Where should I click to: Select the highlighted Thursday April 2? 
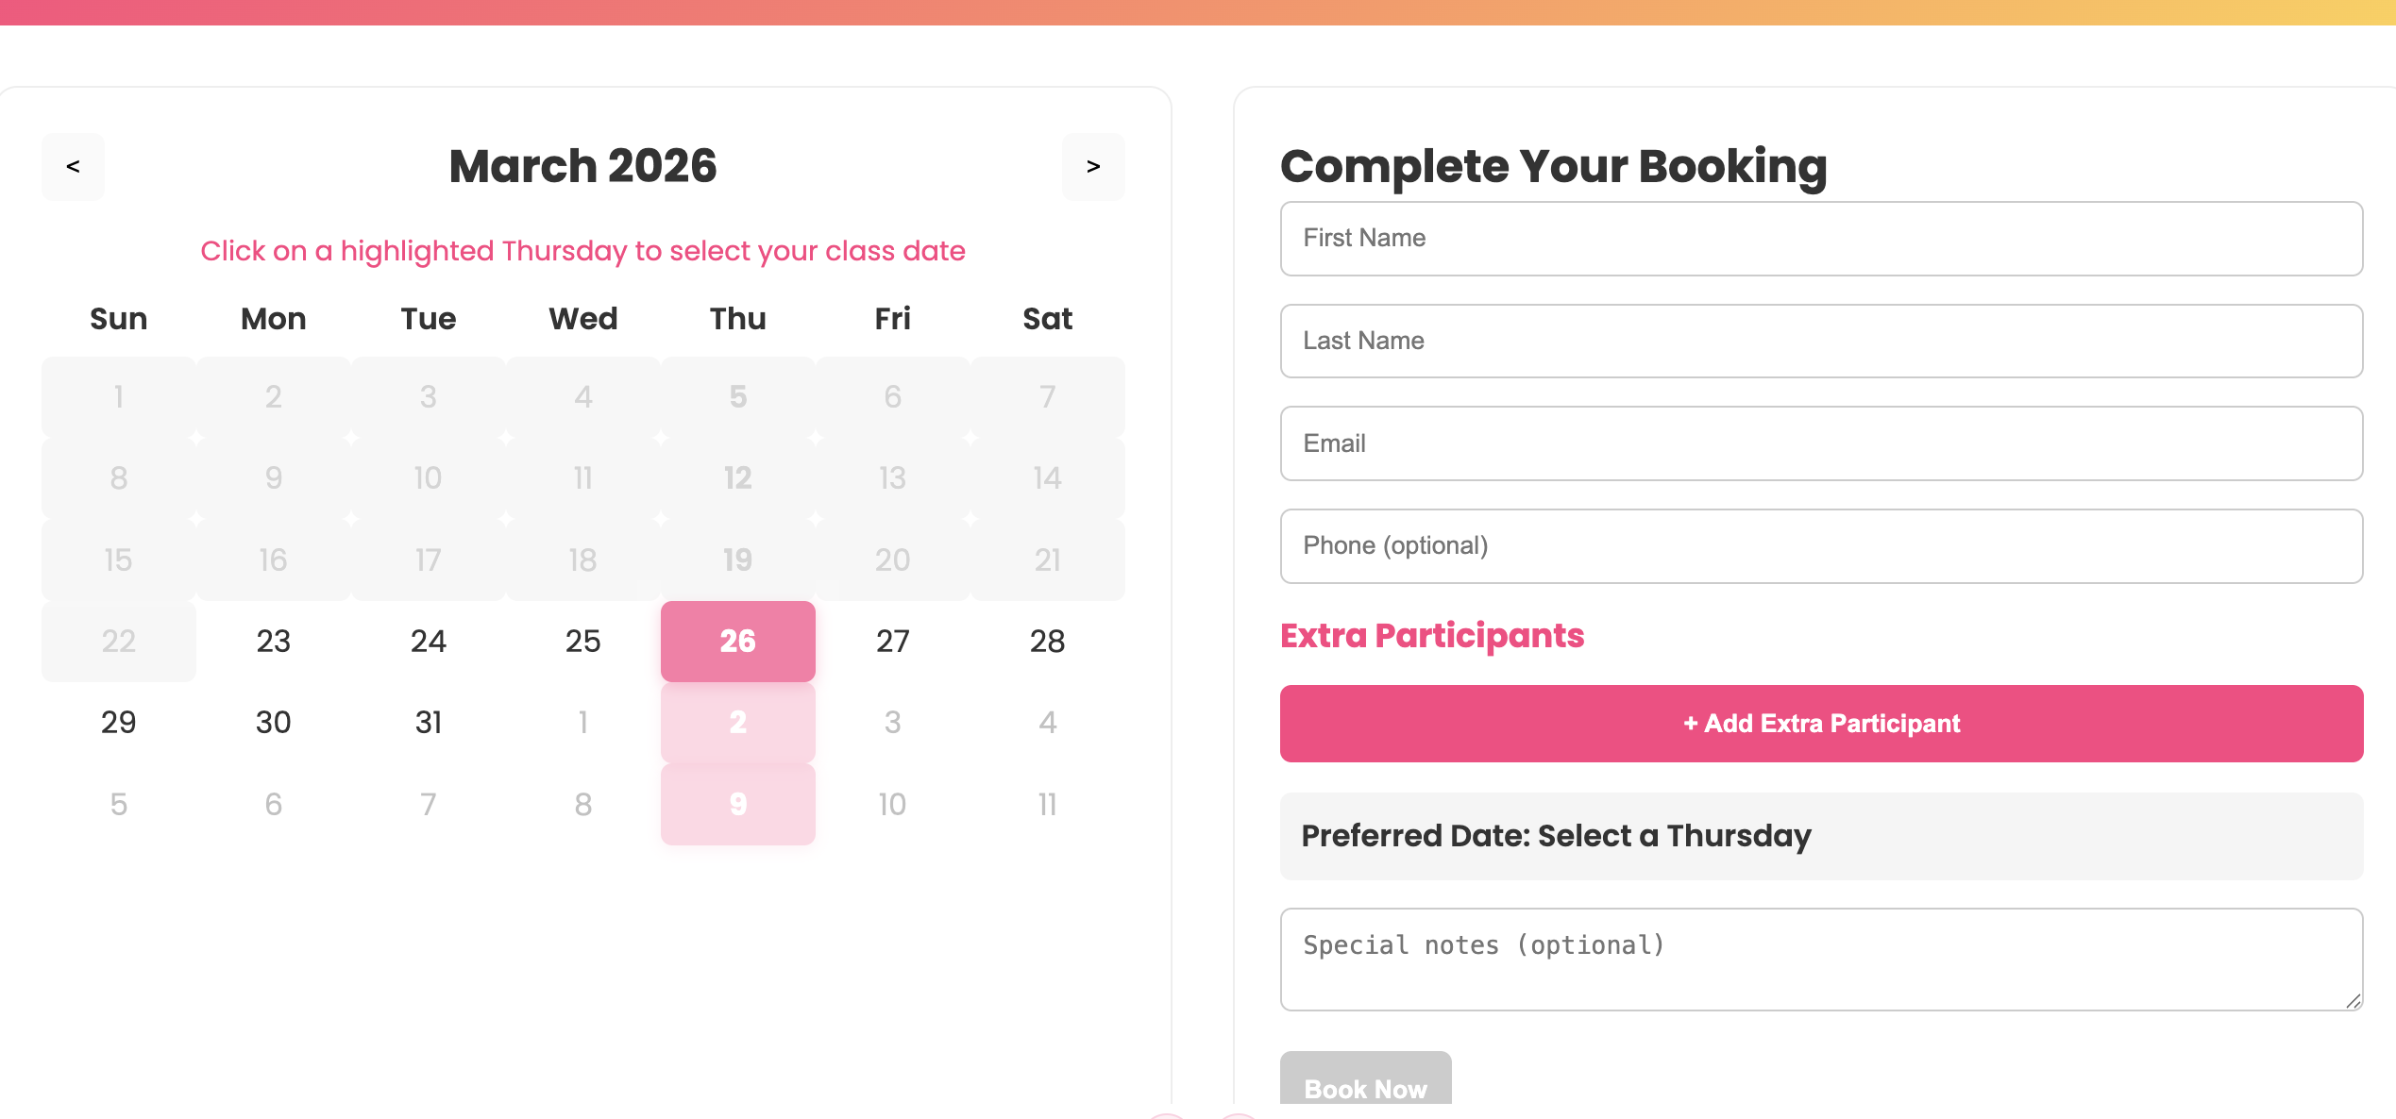coord(737,722)
